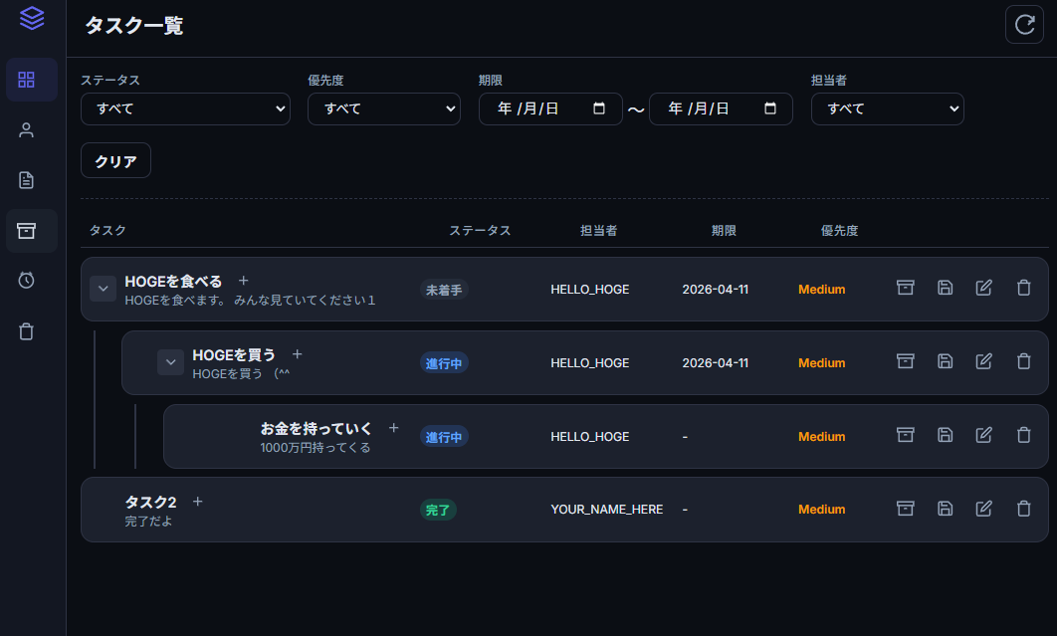1057x636 pixels.
Task: Add a subtask to HOGEを買う
Action: coord(298,354)
